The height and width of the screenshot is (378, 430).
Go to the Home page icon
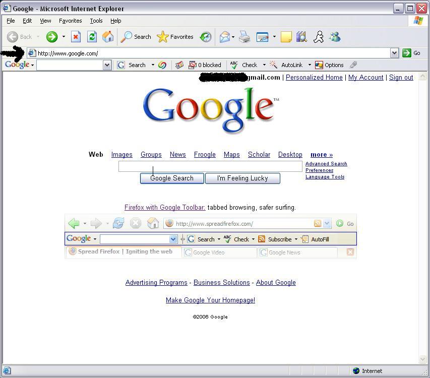click(108, 37)
